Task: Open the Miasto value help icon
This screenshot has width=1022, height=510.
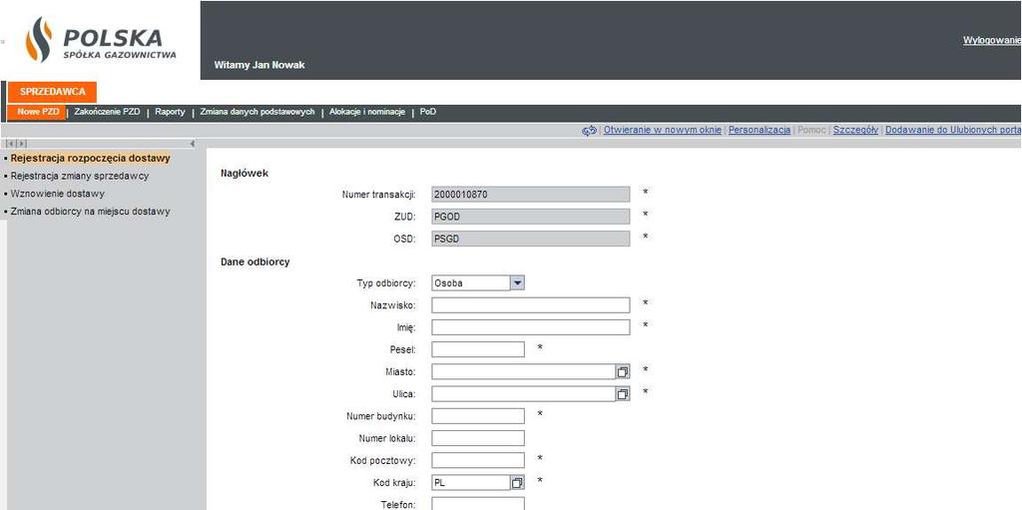Action: pyautogui.click(x=623, y=371)
